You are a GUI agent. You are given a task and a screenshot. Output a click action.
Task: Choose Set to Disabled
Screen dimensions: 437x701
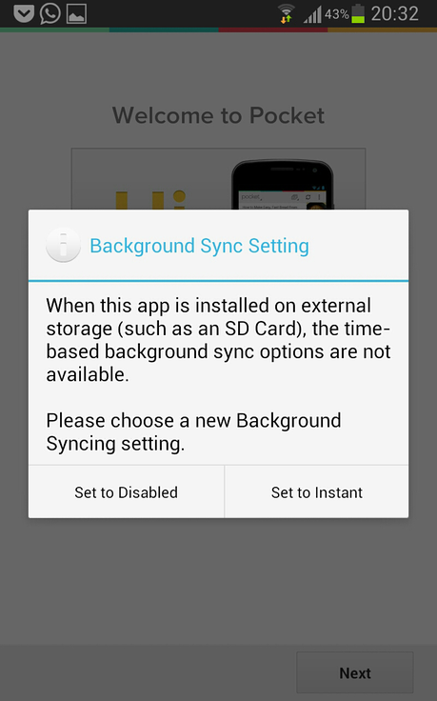[126, 492]
